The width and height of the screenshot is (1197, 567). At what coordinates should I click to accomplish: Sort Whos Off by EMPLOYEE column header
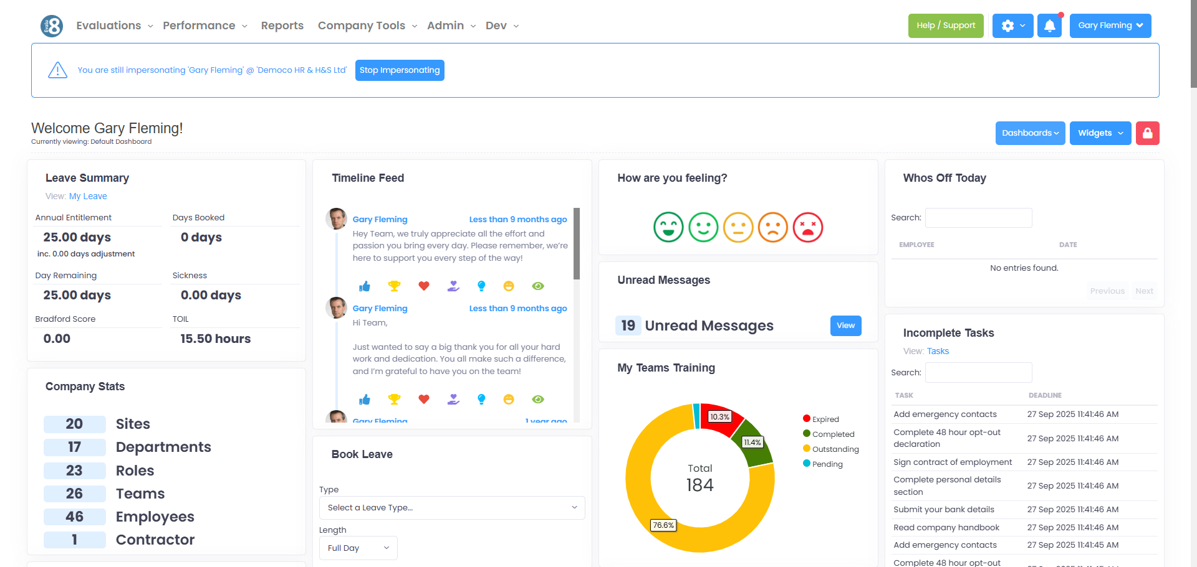[x=916, y=245]
